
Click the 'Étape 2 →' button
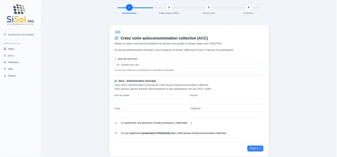(x=255, y=148)
